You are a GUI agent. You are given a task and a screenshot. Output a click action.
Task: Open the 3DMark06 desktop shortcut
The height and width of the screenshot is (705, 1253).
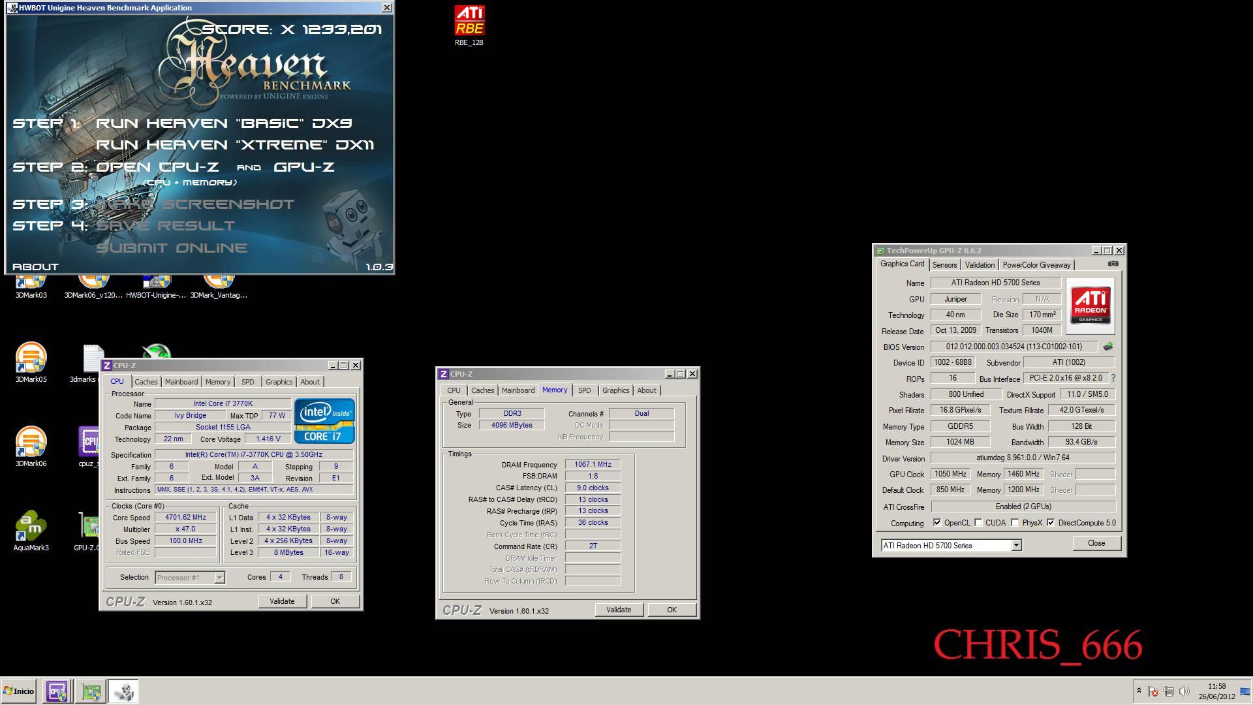[x=31, y=446]
